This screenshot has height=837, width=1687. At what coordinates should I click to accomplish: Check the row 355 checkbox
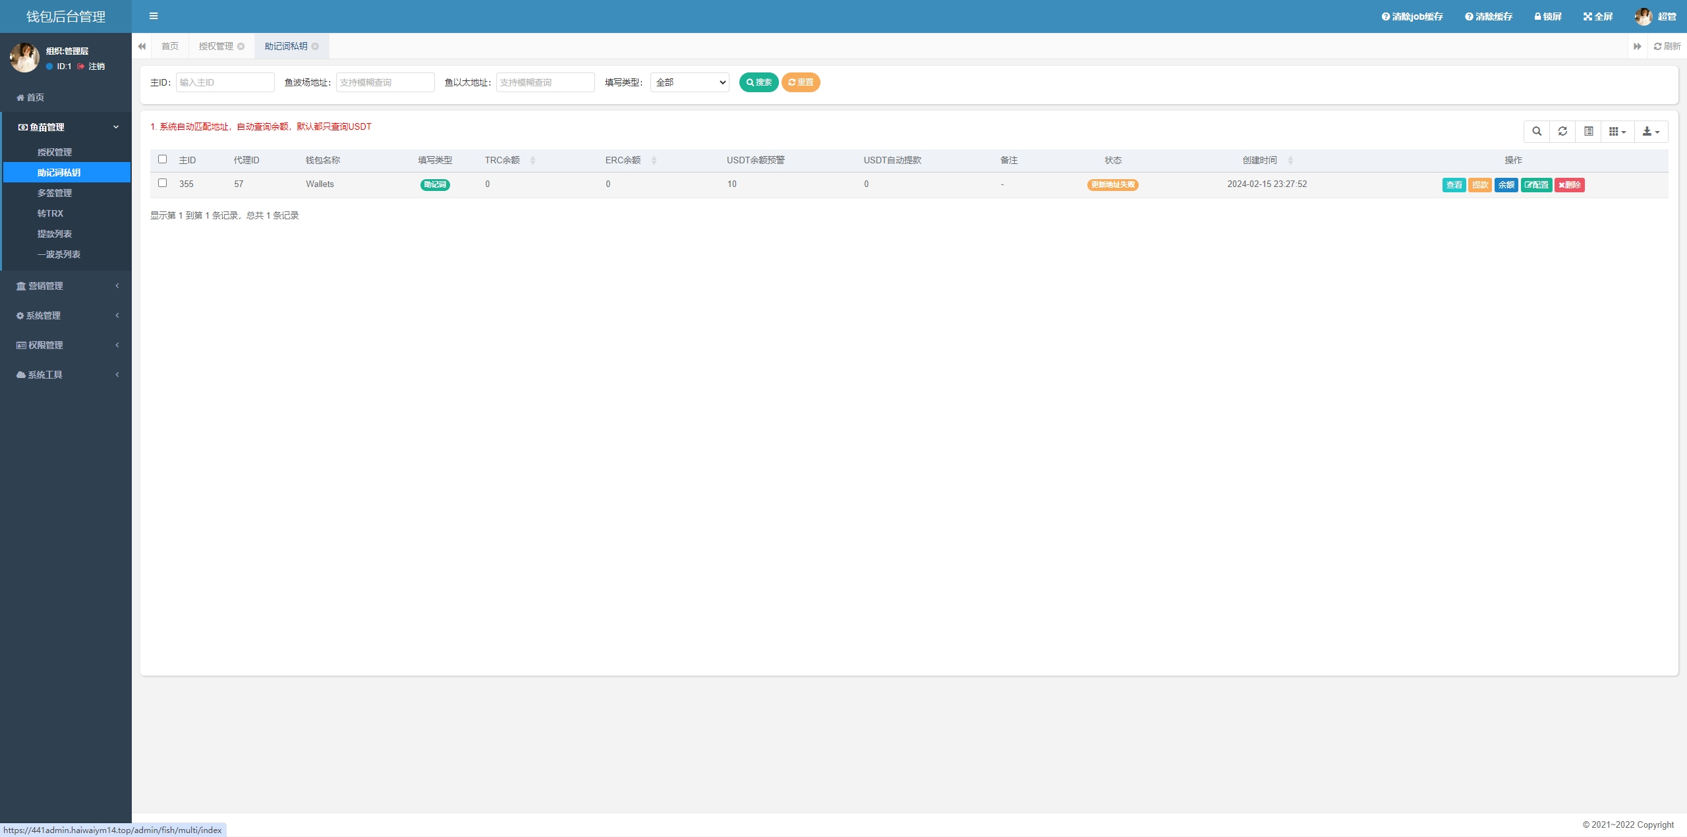(163, 183)
